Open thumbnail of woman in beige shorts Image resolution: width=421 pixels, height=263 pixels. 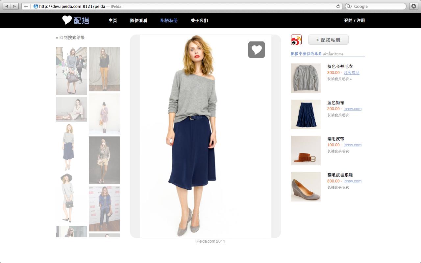pos(104,160)
